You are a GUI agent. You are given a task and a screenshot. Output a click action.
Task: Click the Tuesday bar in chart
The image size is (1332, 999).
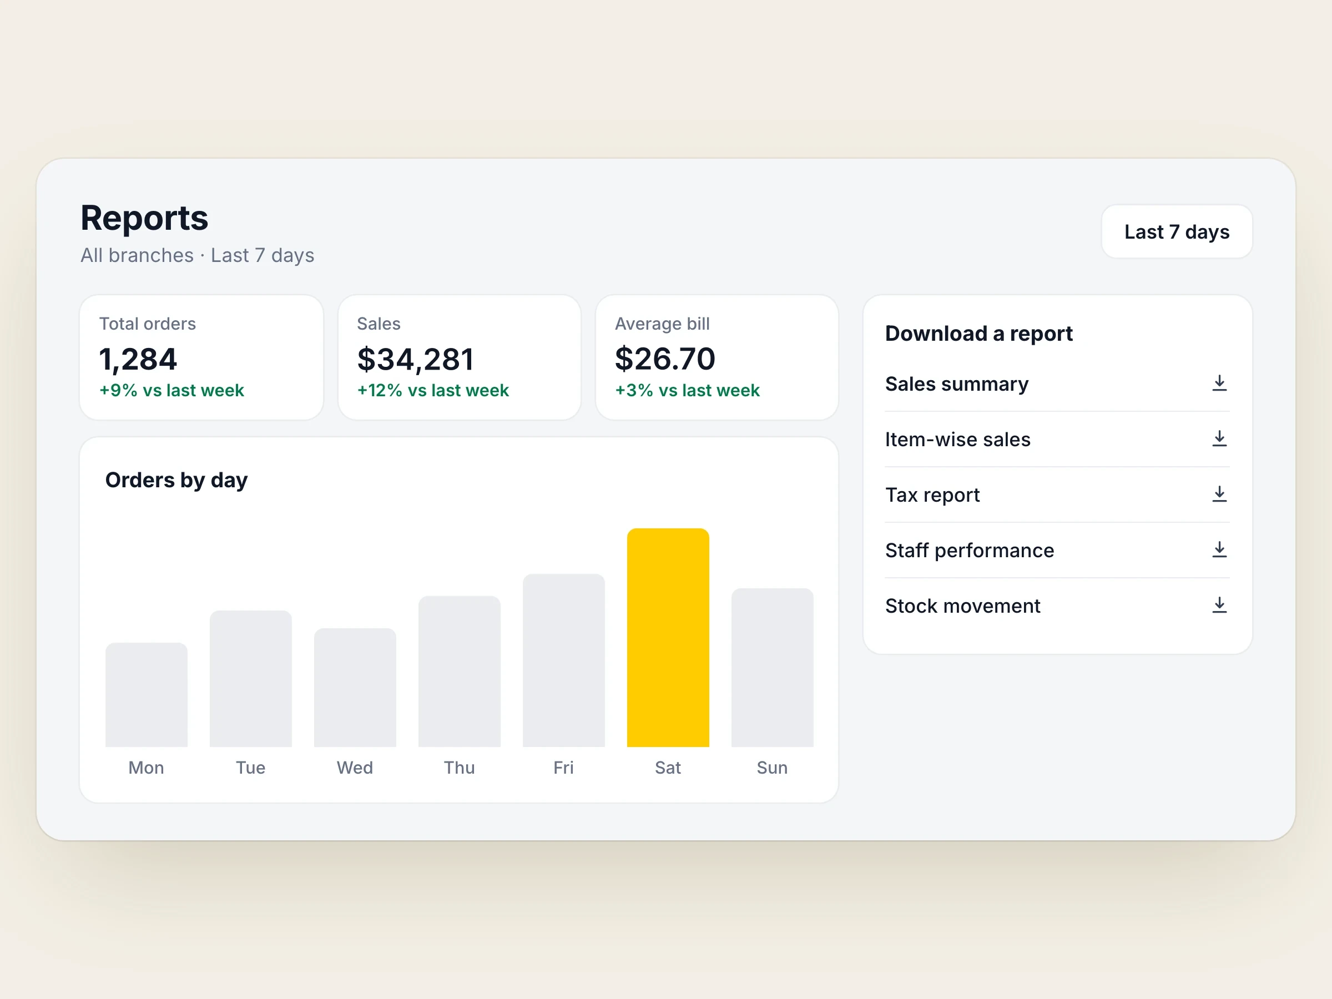click(250, 679)
